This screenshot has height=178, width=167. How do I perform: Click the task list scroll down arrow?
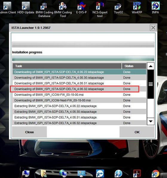click(151, 121)
